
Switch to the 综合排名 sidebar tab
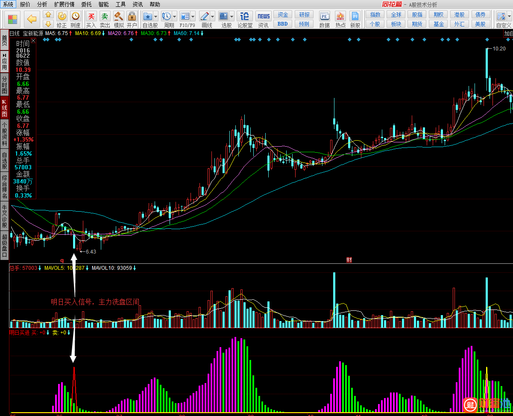(4, 187)
